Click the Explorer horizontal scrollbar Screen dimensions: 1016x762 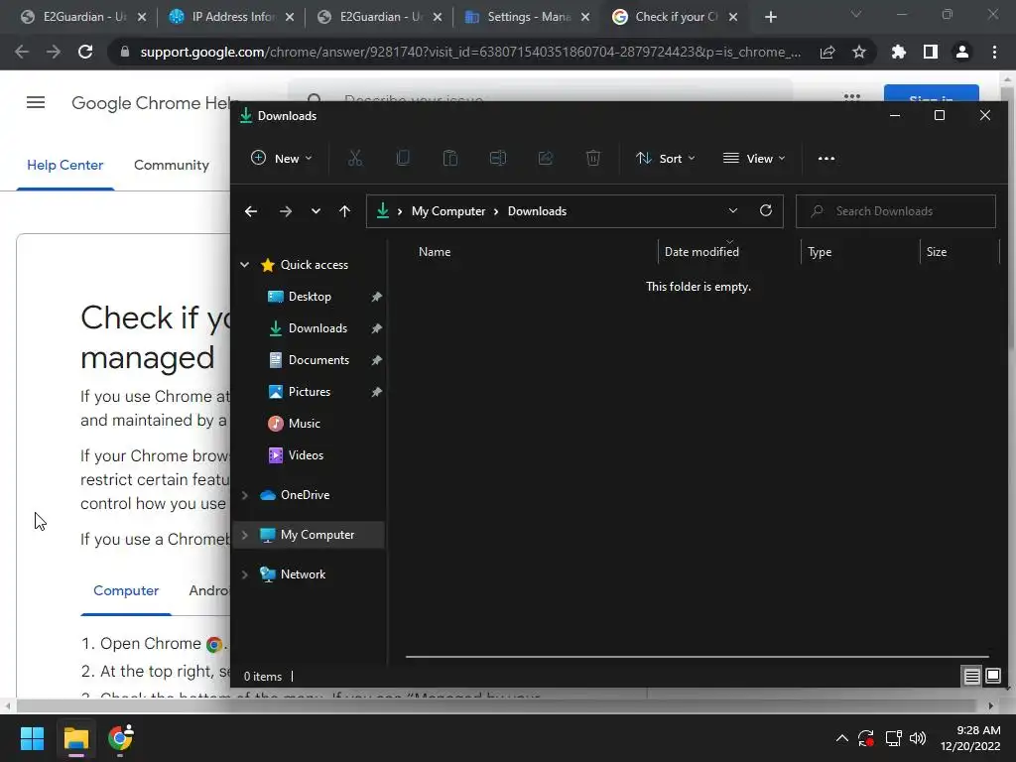(697, 657)
